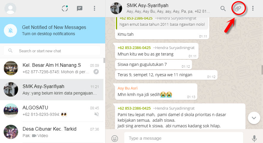Viewport: 263px width, 143px height.
Task: Open the chat header three-dot menu
Action: click(253, 8)
